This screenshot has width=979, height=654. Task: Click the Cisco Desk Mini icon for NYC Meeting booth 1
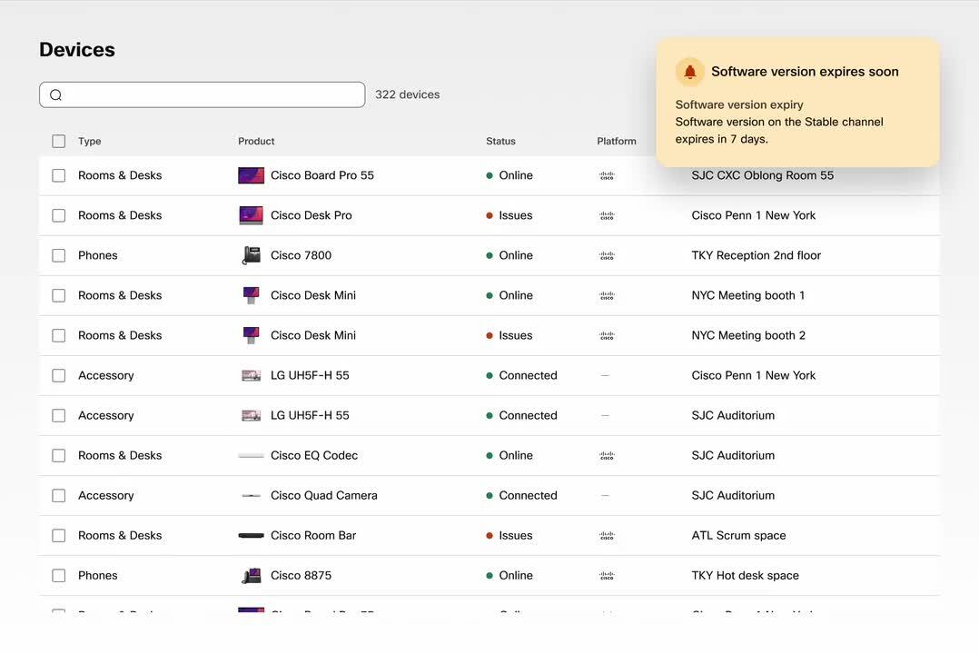(251, 295)
